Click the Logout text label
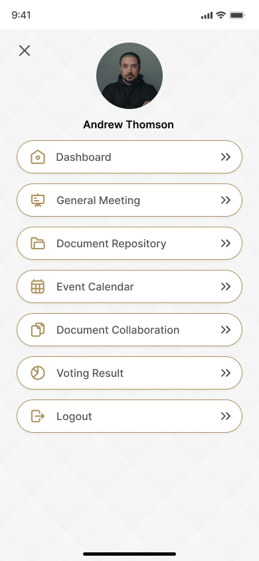Screen dimensions: 259x561 click(x=74, y=417)
